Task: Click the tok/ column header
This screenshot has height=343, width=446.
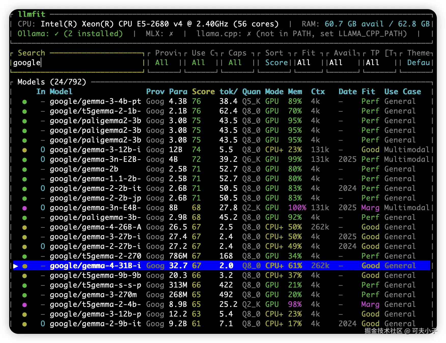Action: tap(229, 92)
